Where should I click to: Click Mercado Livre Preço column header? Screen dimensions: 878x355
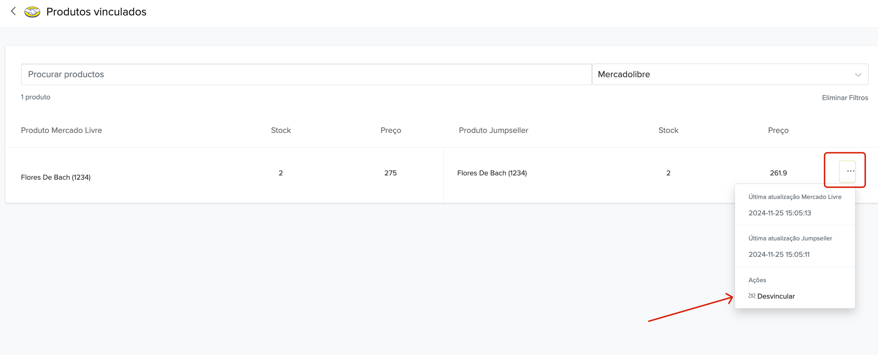coord(391,130)
